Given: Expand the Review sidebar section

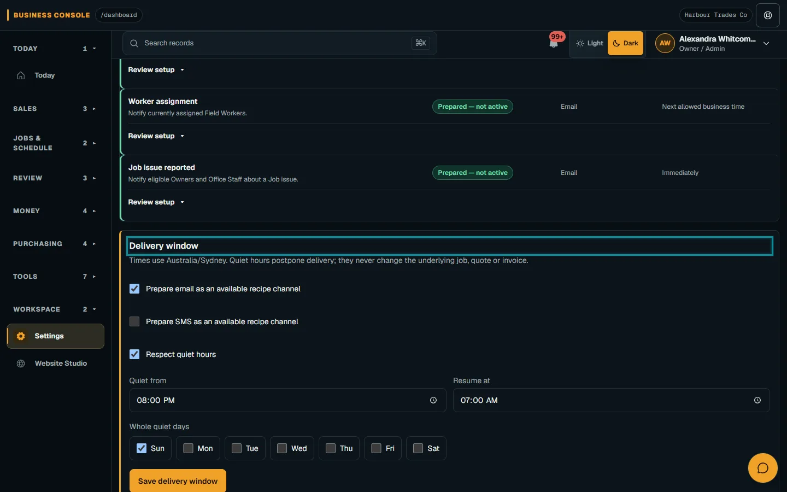Looking at the screenshot, I should [x=55, y=178].
